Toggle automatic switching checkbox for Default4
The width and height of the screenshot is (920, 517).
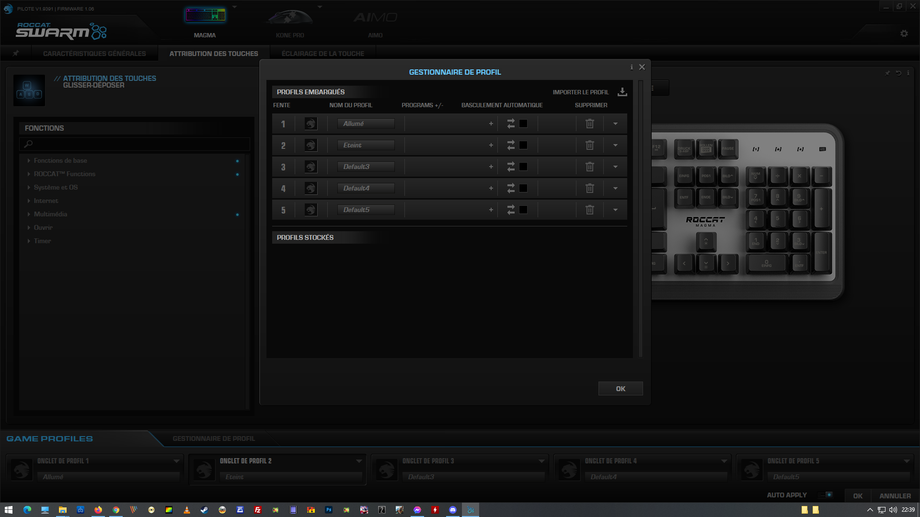(523, 188)
